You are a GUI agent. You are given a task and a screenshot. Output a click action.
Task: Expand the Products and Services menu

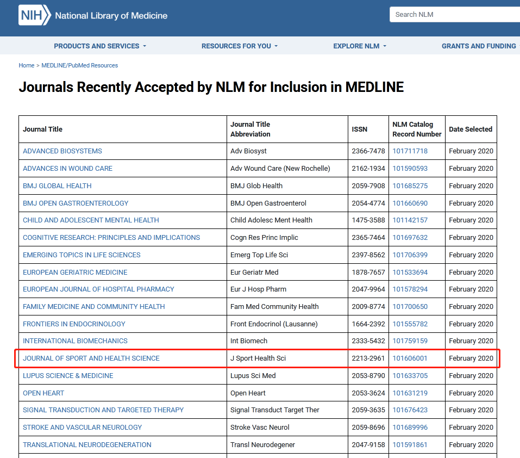[100, 46]
